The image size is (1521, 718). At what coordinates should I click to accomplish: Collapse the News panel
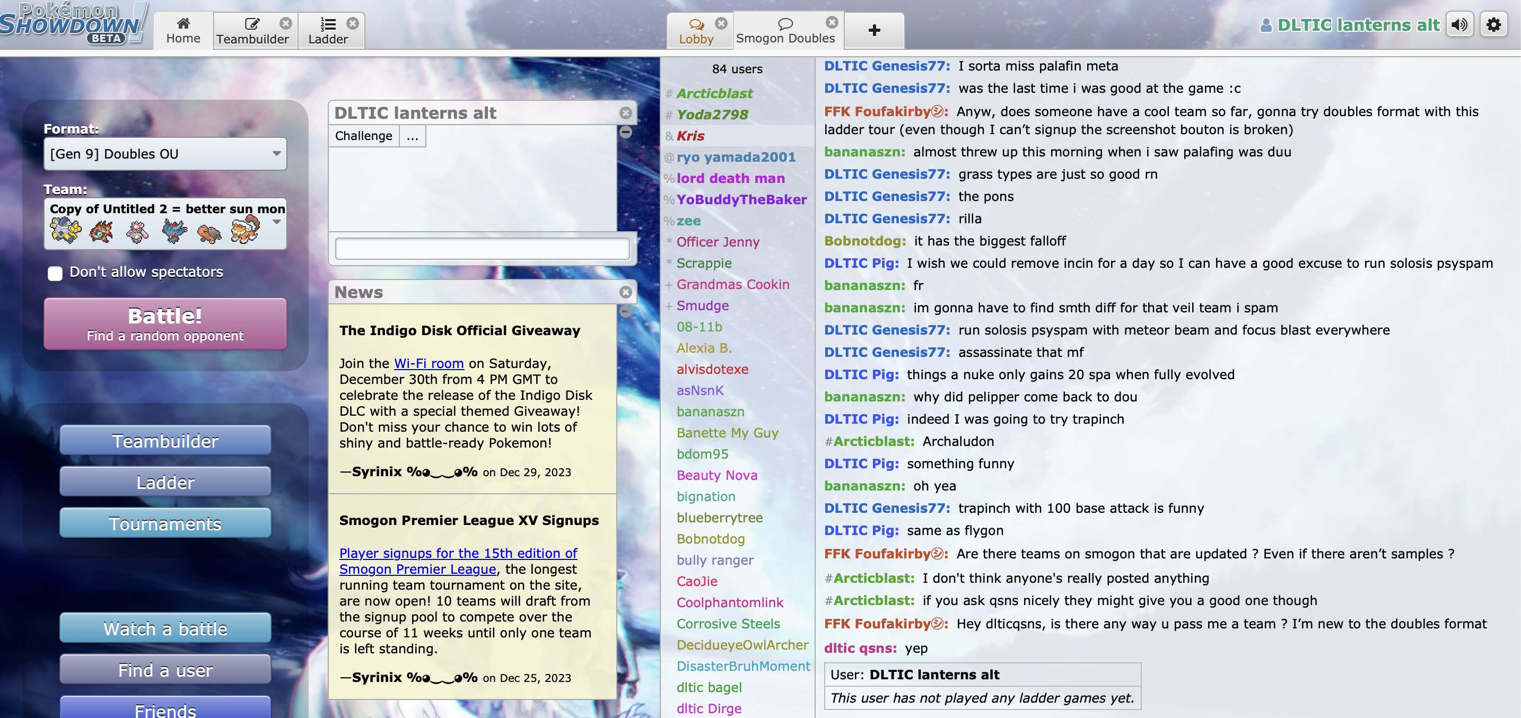[625, 311]
